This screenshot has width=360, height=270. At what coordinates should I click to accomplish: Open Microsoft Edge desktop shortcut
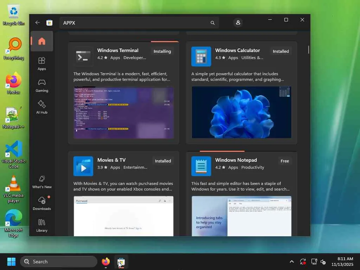coord(14,224)
